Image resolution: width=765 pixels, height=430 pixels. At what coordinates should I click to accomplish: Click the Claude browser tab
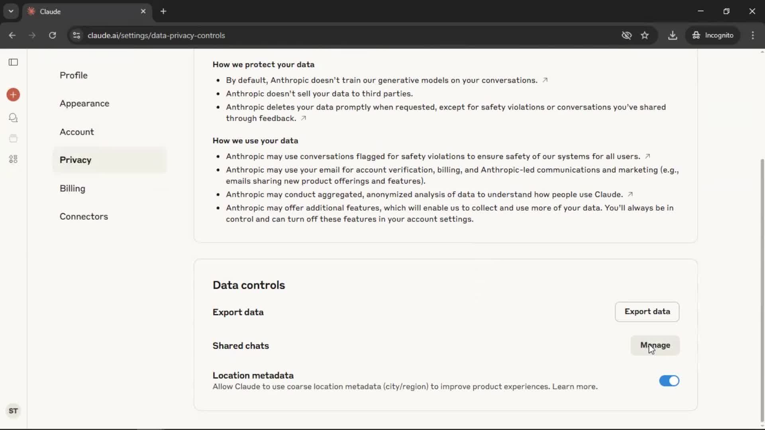(87, 12)
